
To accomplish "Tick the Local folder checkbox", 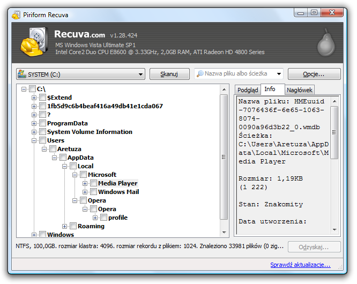I will (x=73, y=166).
